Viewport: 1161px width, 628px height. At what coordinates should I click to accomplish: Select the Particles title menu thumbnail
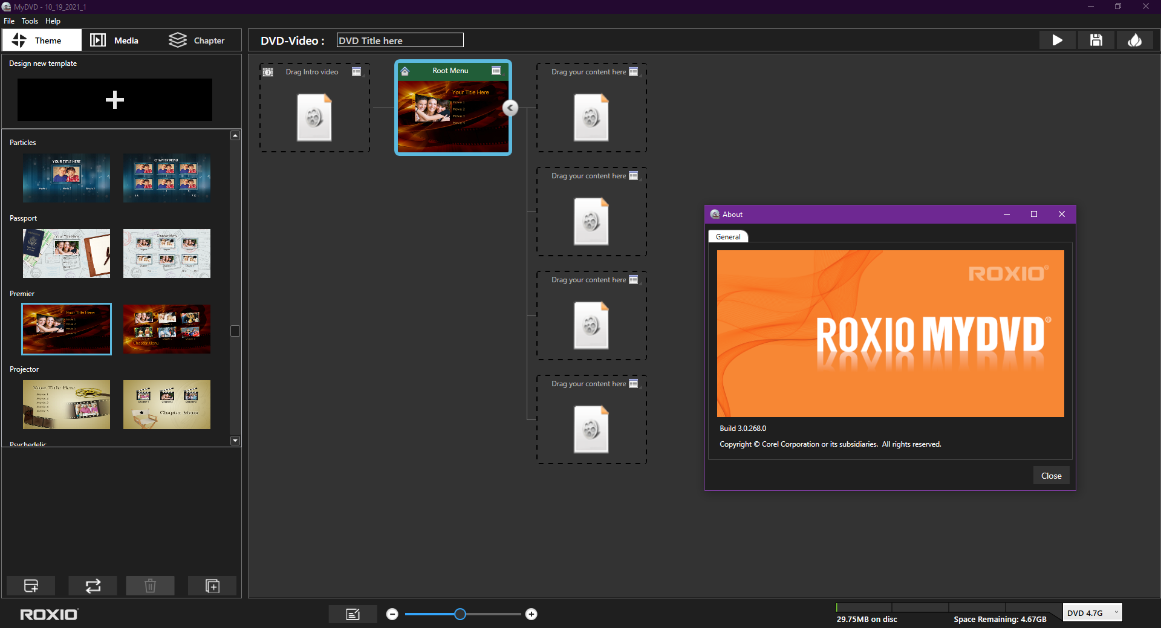click(67, 178)
